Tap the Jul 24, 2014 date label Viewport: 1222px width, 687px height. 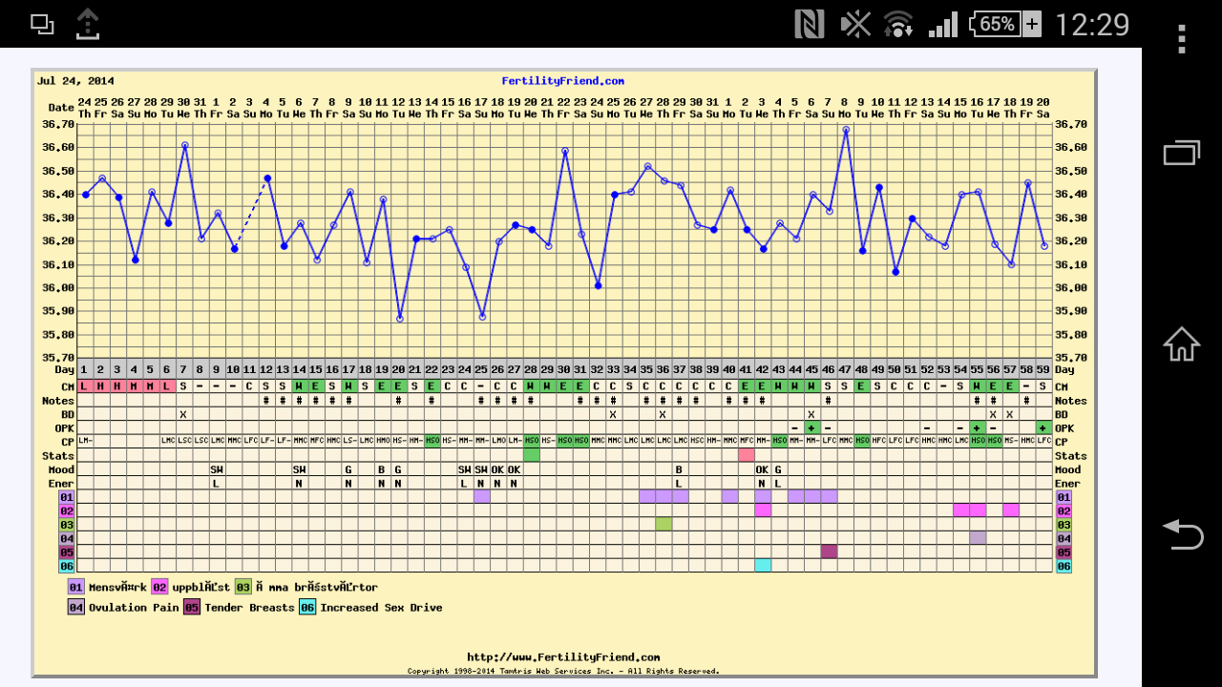point(75,81)
